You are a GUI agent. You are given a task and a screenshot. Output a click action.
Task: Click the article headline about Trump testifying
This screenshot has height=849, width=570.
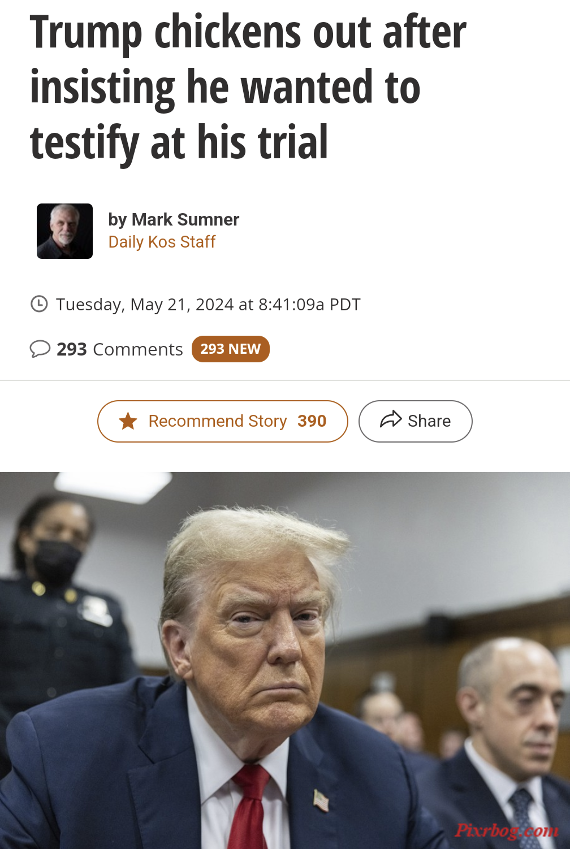[248, 88]
